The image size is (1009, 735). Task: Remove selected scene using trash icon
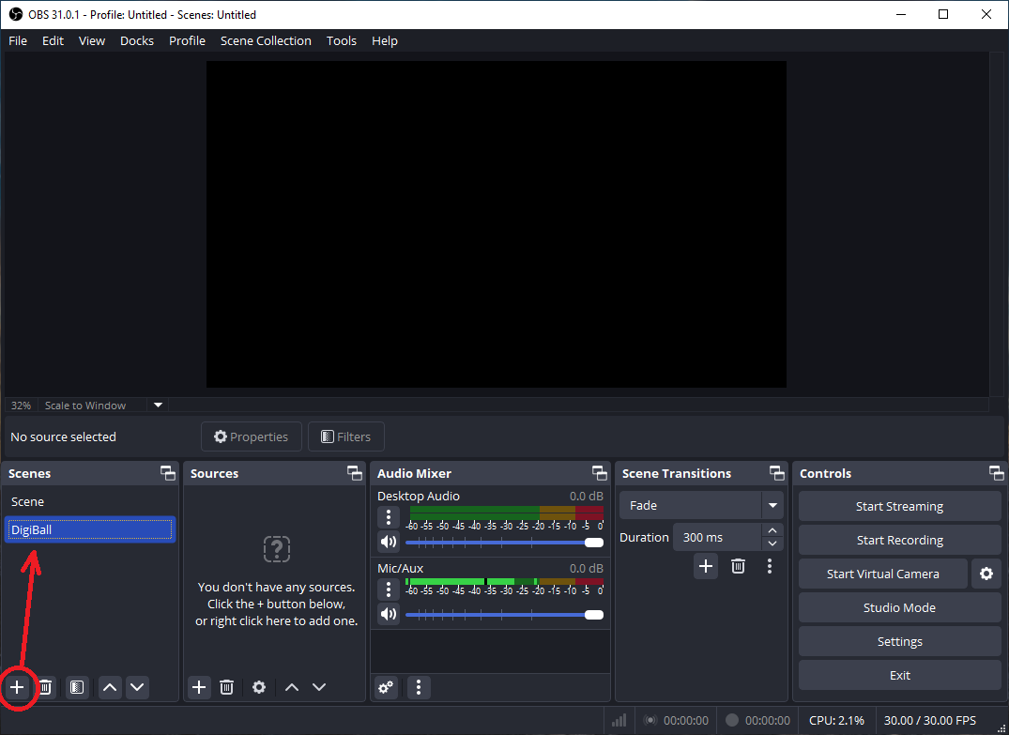point(45,687)
